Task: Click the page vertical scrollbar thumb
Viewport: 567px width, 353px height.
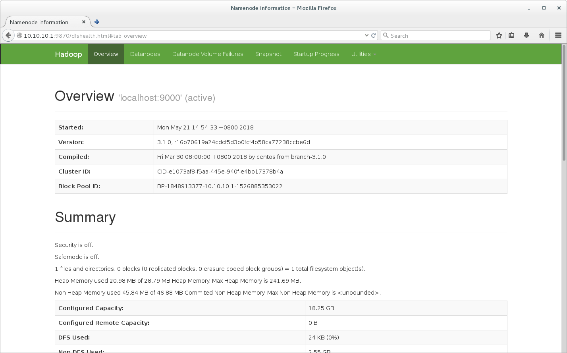Action: click(564, 102)
